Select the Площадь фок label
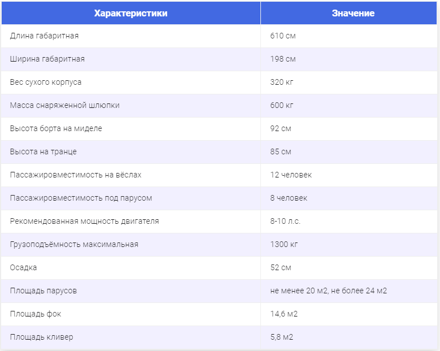440x351 pixels. pos(36,314)
